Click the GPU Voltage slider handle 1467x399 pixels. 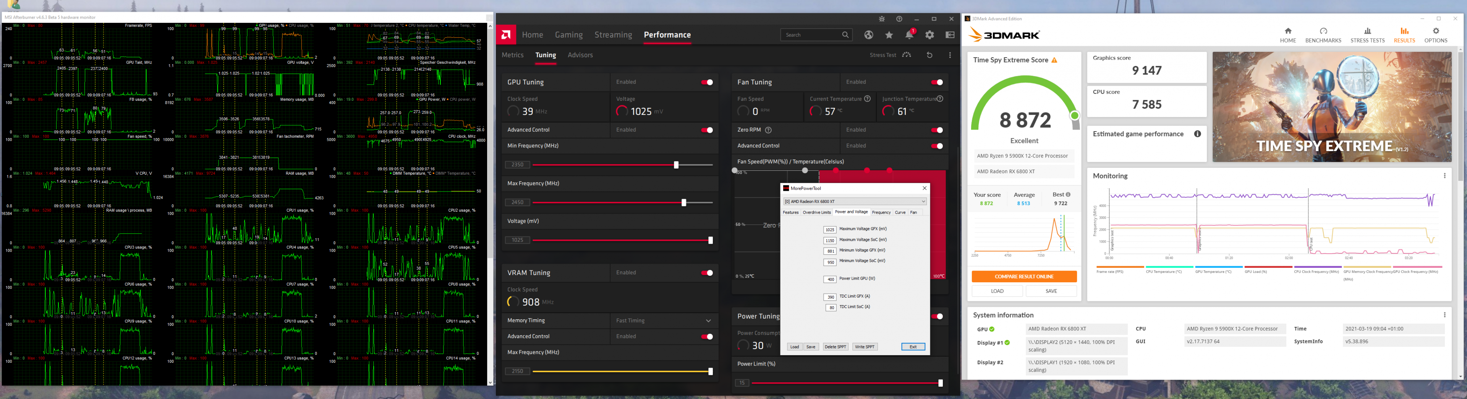[710, 240]
